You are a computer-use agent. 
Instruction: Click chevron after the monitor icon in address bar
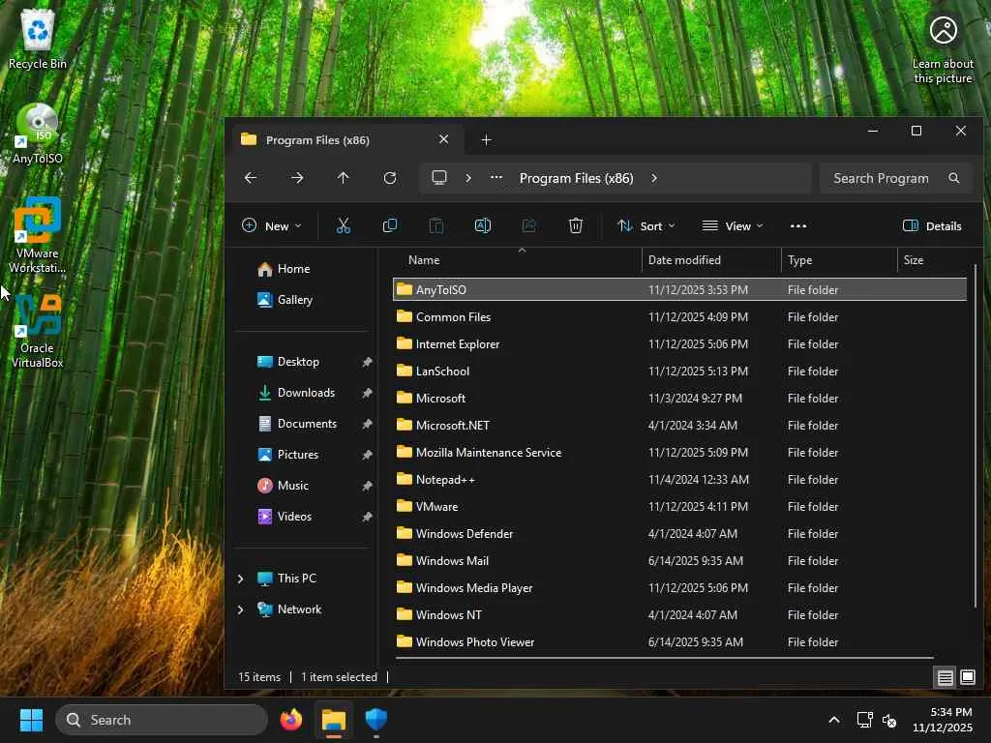click(468, 178)
